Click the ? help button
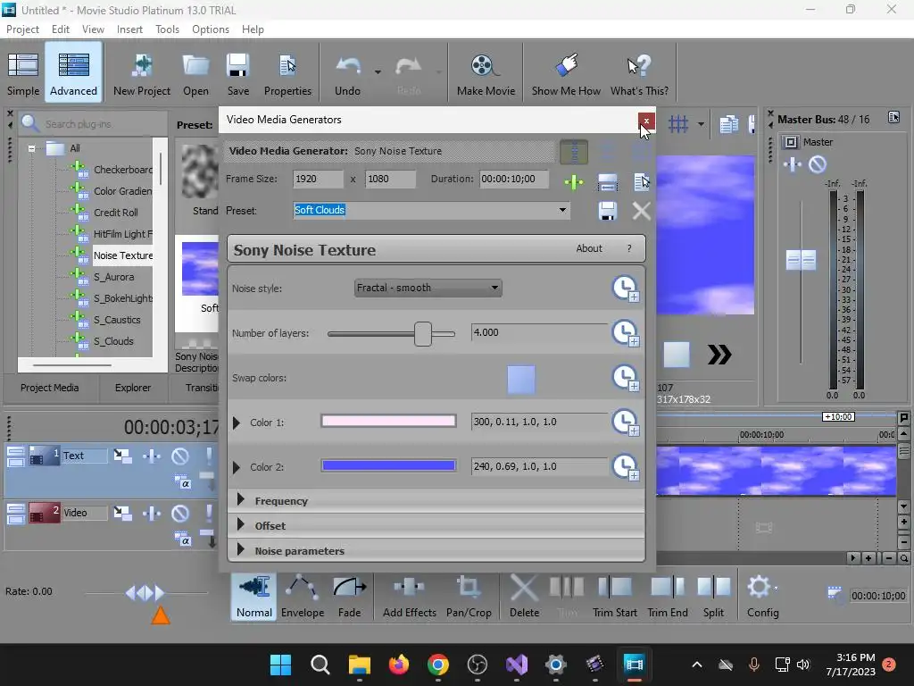This screenshot has width=914, height=686. coord(629,248)
